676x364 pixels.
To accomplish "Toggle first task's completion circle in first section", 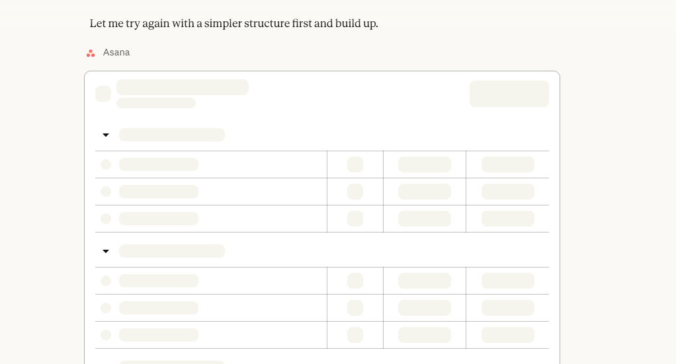I will point(106,164).
